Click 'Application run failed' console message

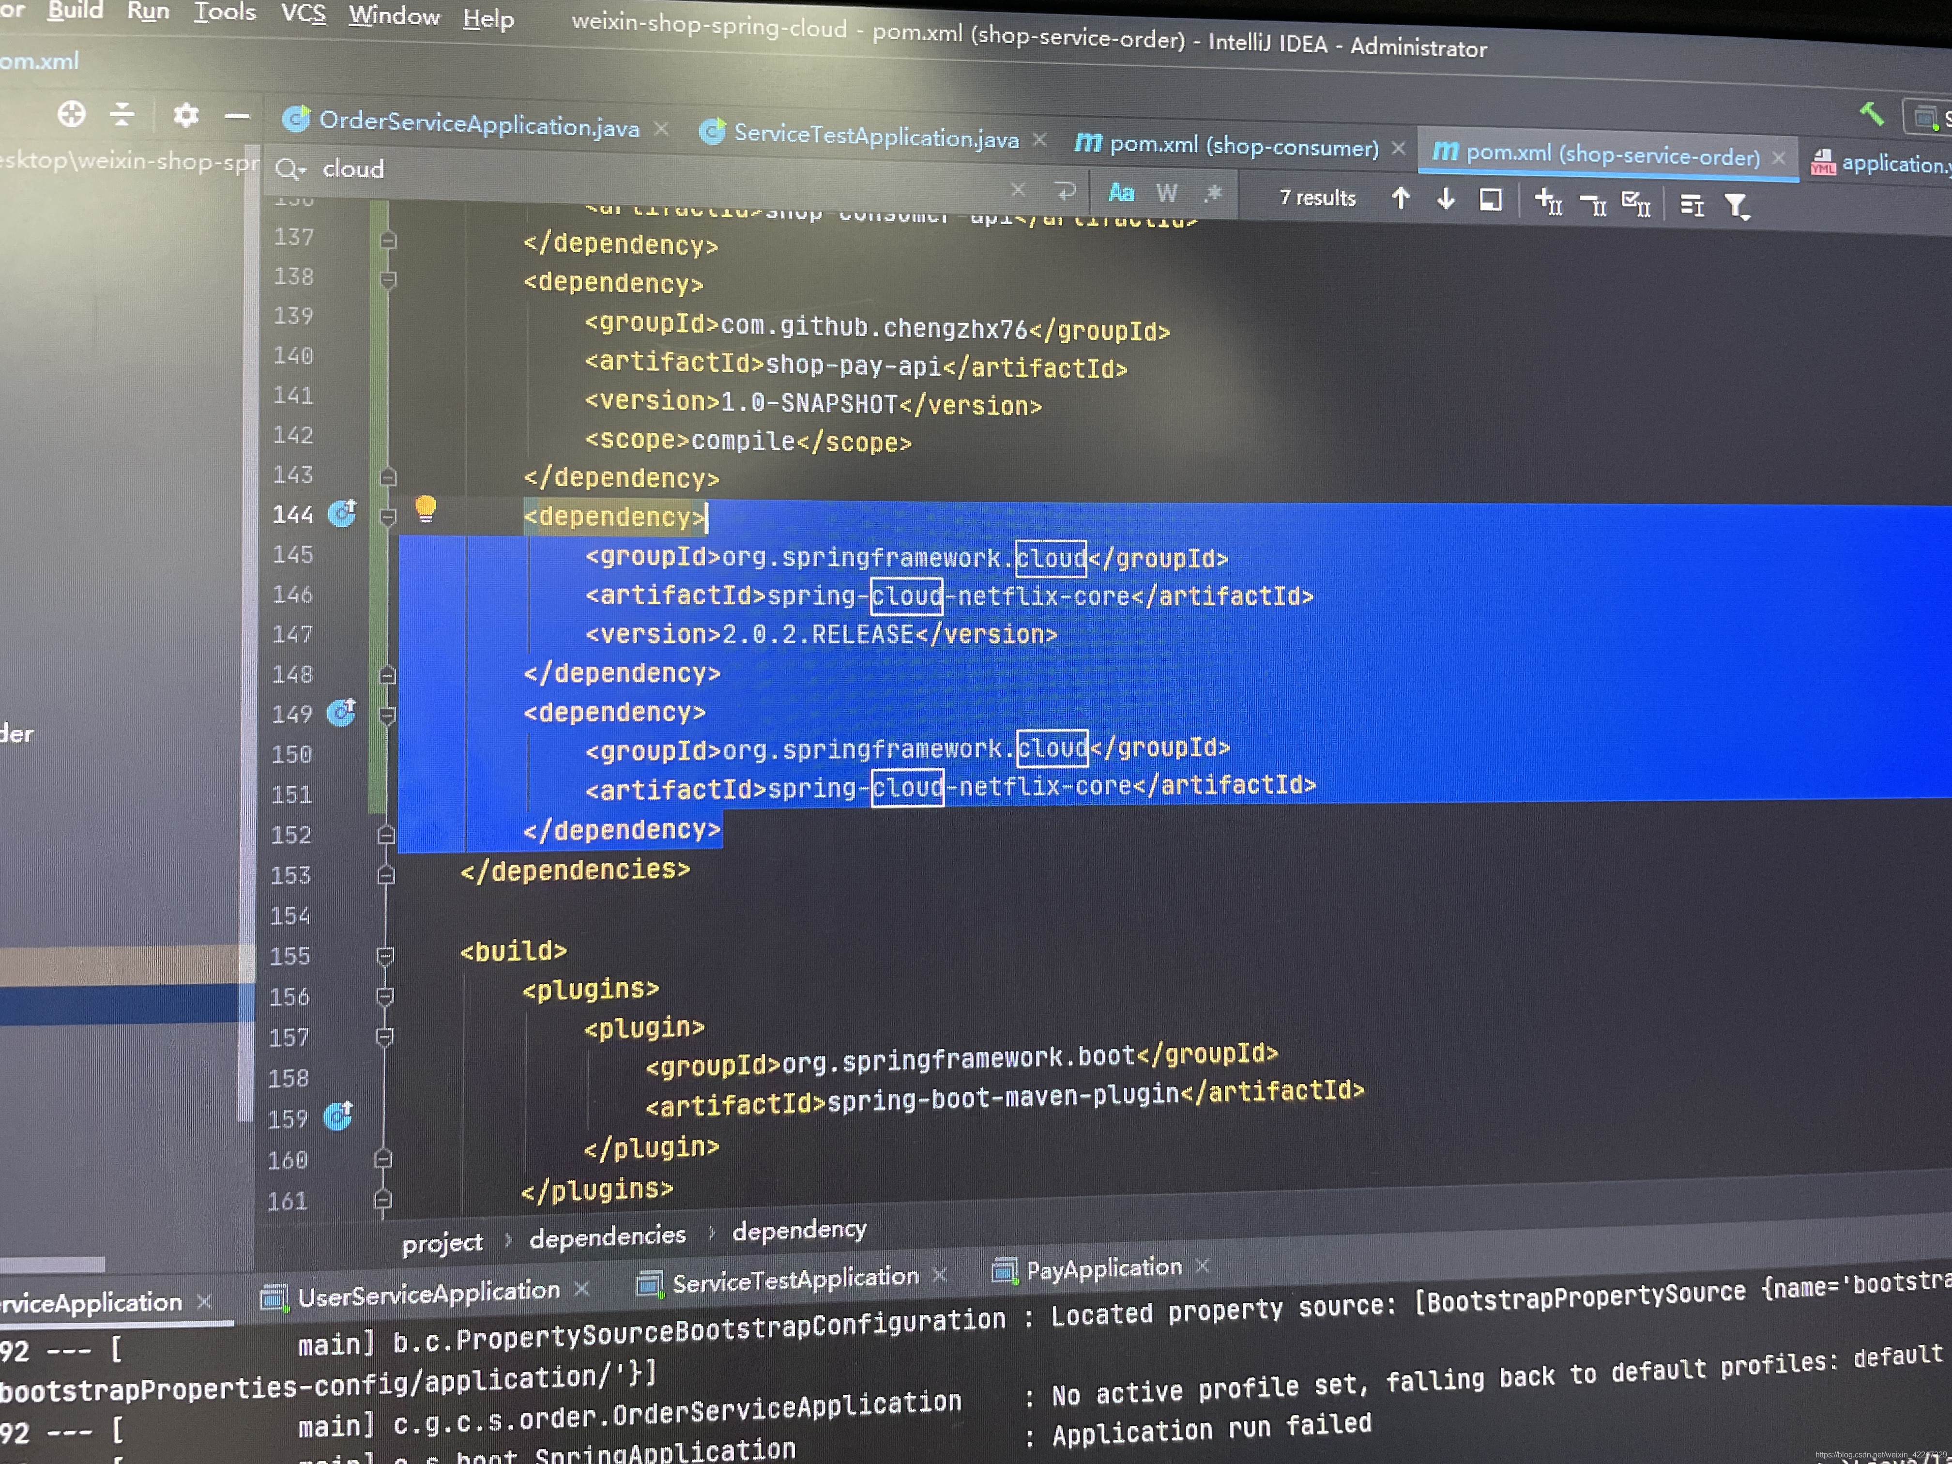(x=1212, y=1429)
